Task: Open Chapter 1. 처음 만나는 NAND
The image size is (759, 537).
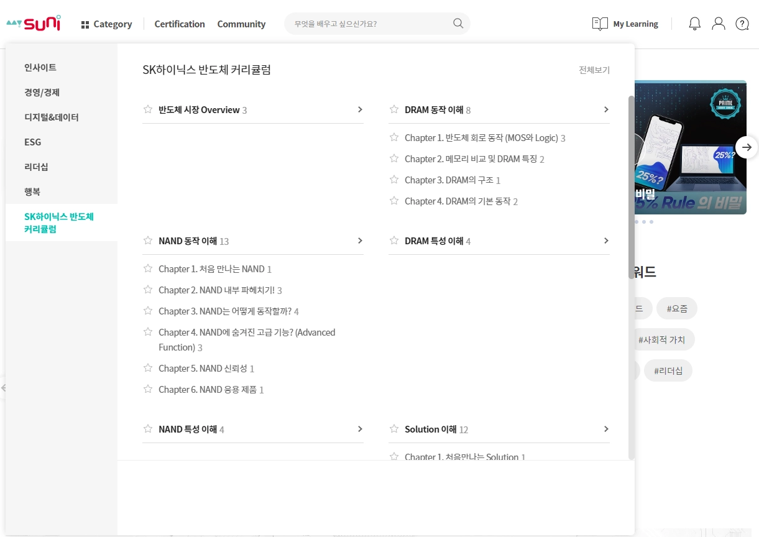Action: 211,269
